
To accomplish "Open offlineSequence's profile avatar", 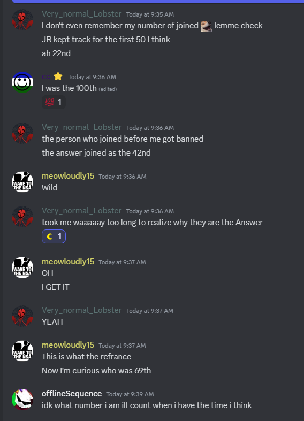I will pos(22,400).
